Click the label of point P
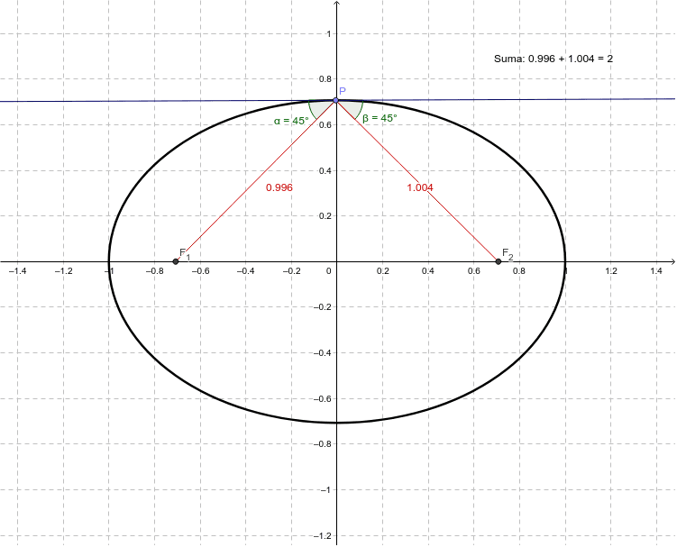The image size is (677, 547). tap(343, 91)
